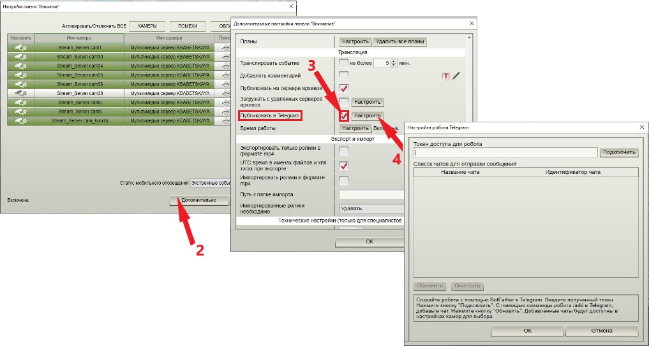Uncheck Публиковать на сервере архивов

343,88
